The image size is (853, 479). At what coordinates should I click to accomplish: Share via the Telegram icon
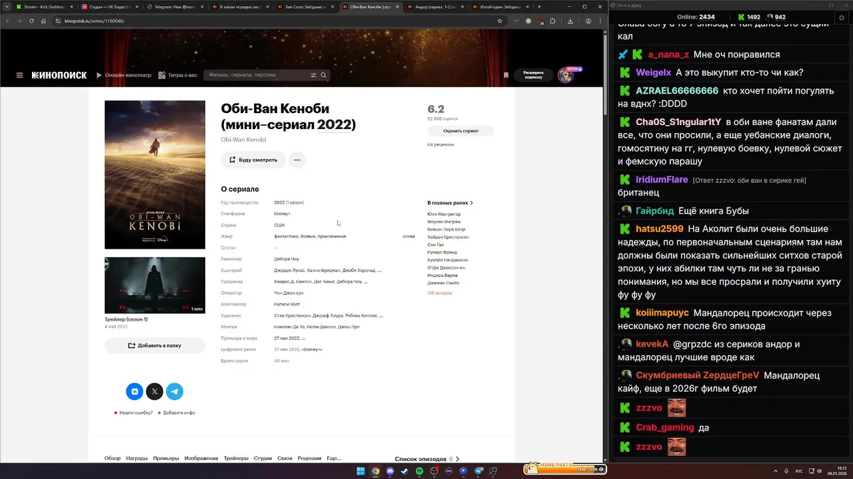(175, 392)
